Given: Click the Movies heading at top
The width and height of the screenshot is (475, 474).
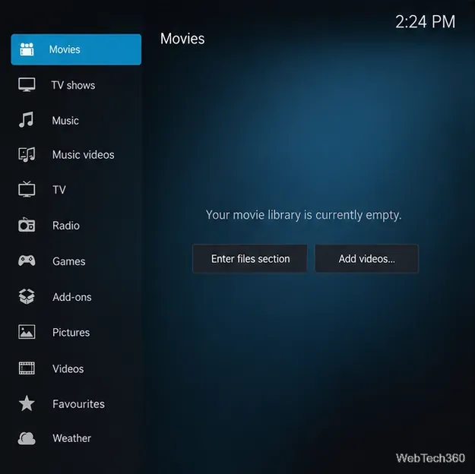Looking at the screenshot, I should point(182,39).
